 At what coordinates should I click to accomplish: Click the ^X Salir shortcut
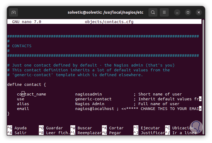17,133
